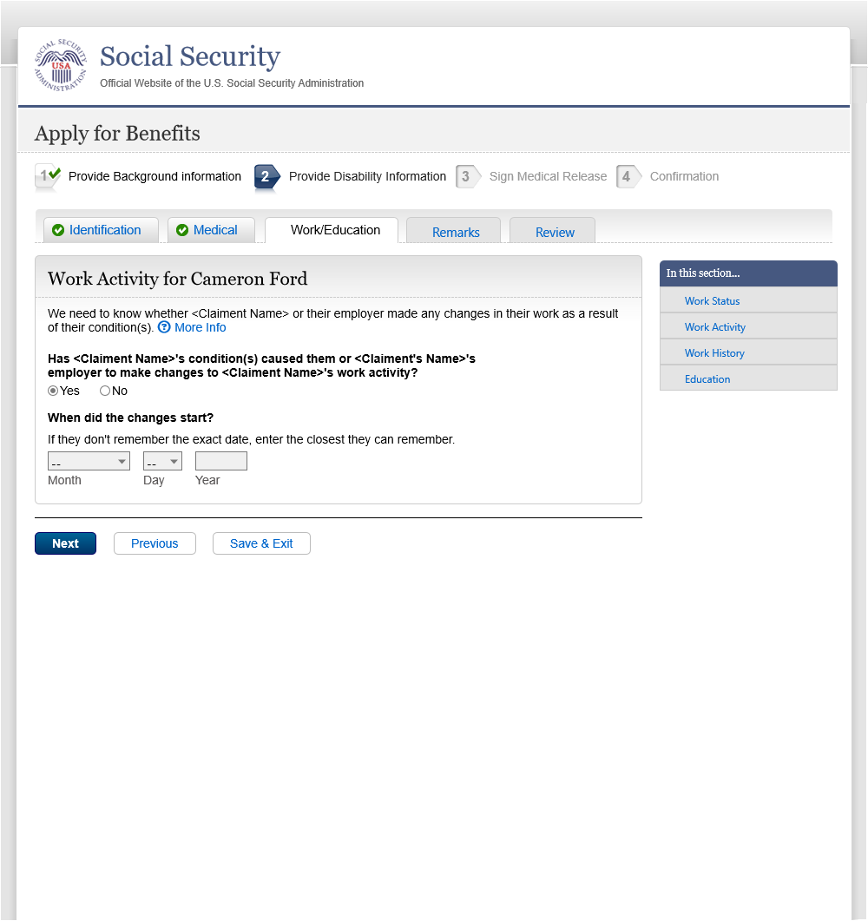This screenshot has width=868, height=921.
Task: Click the Next button
Action: point(65,543)
